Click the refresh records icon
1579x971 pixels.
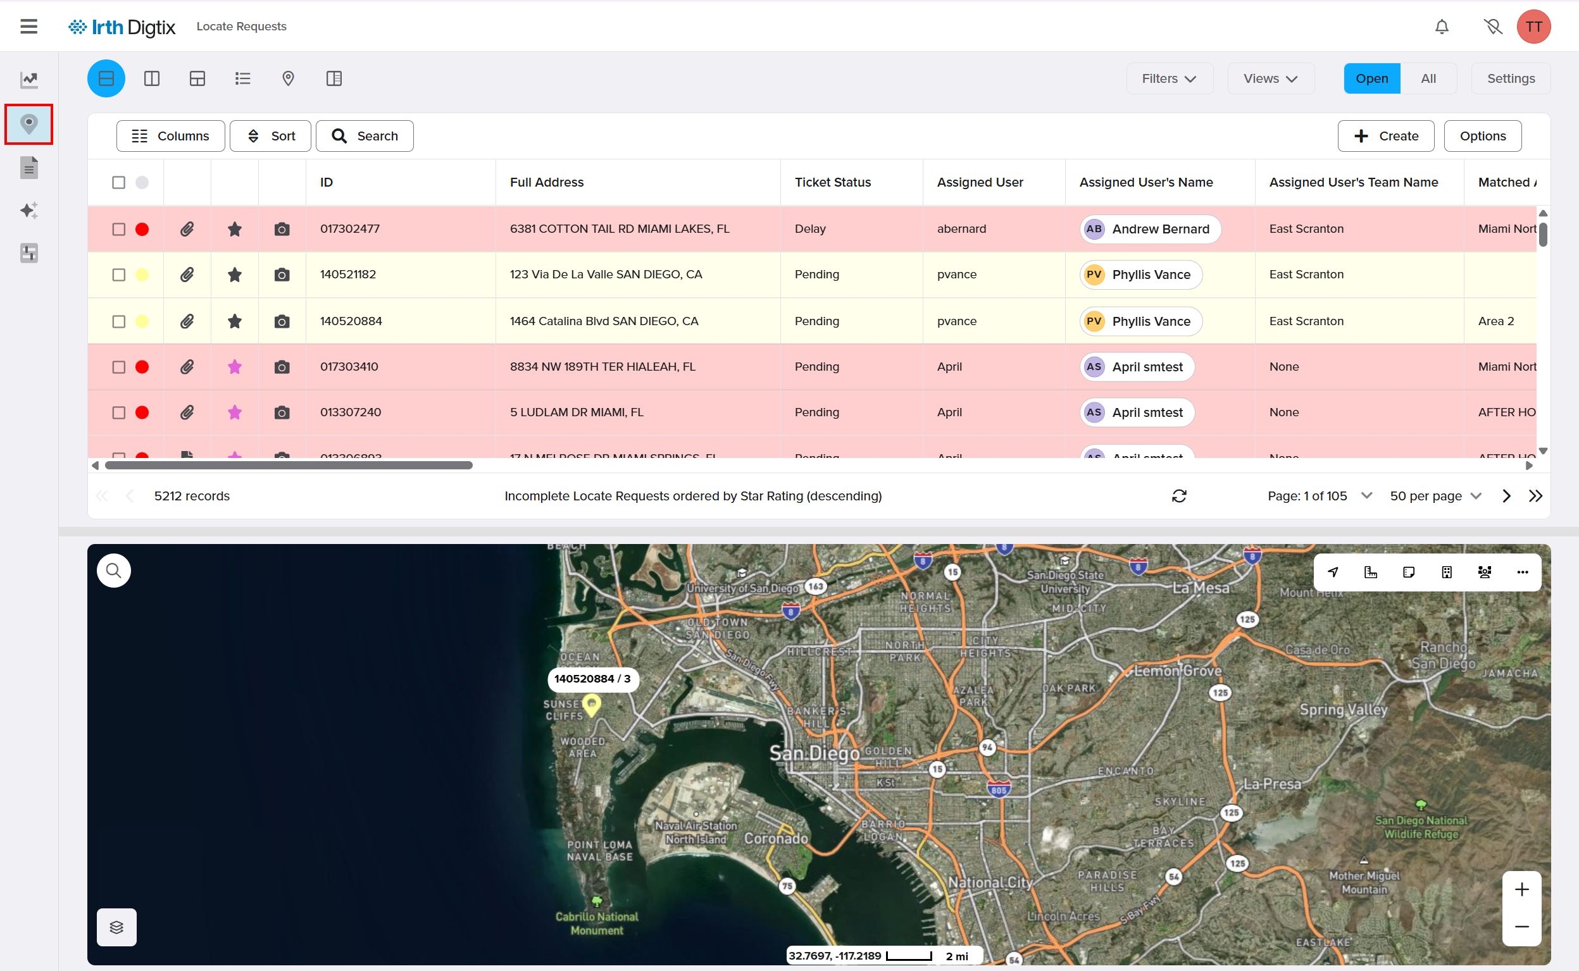coord(1179,496)
